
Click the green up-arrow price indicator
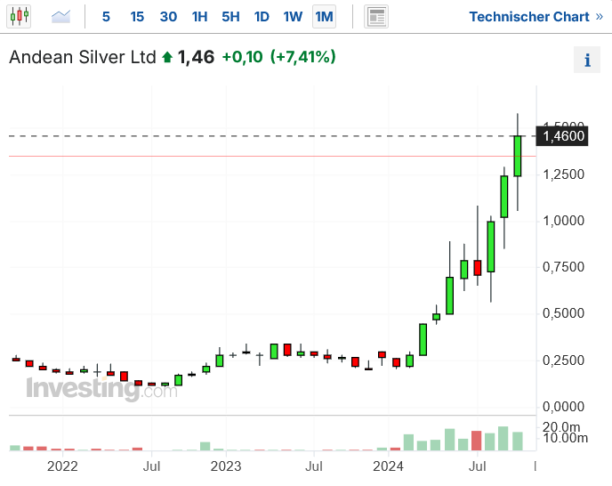167,58
